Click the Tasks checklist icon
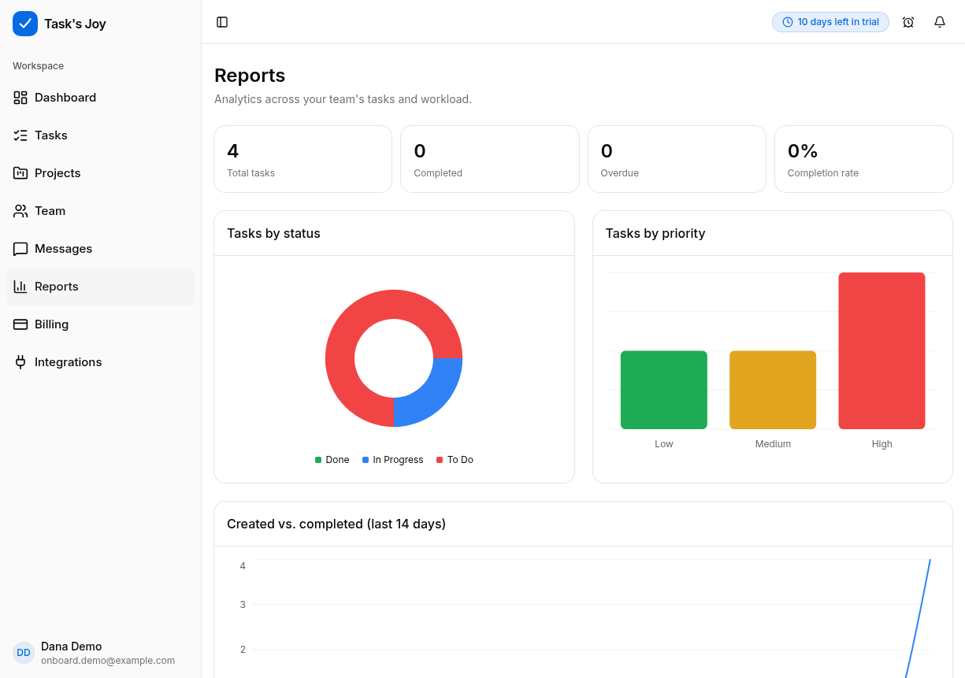The image size is (965, 678). tap(20, 135)
